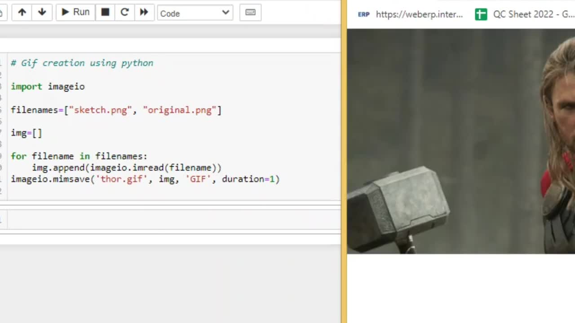The image size is (575, 323).
Task: Open the weberp ERP bookmark
Action: (410, 14)
